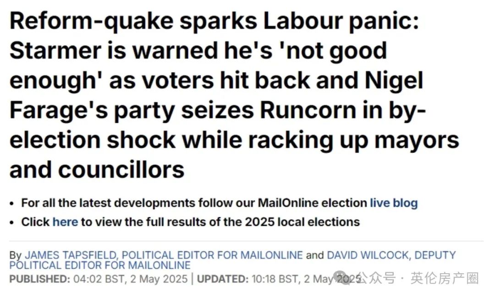Click the 'here' full results link
The image size is (495, 298).
click(66, 222)
